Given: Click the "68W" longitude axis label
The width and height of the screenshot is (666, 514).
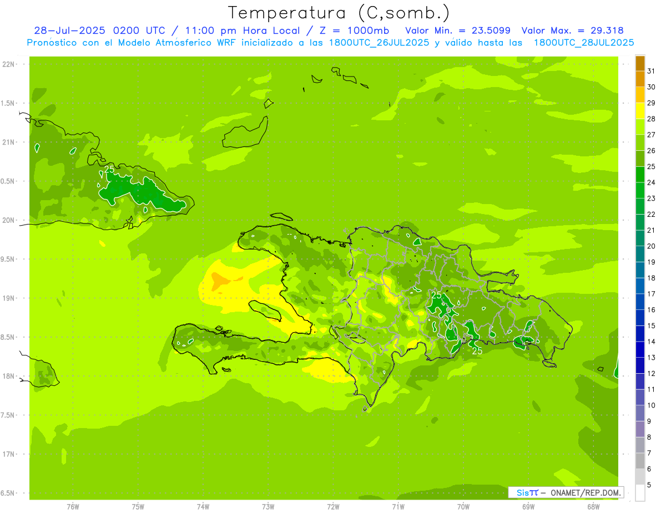Looking at the screenshot, I should tap(593, 507).
